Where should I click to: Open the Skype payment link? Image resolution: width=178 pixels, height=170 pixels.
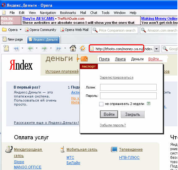(x=19, y=162)
